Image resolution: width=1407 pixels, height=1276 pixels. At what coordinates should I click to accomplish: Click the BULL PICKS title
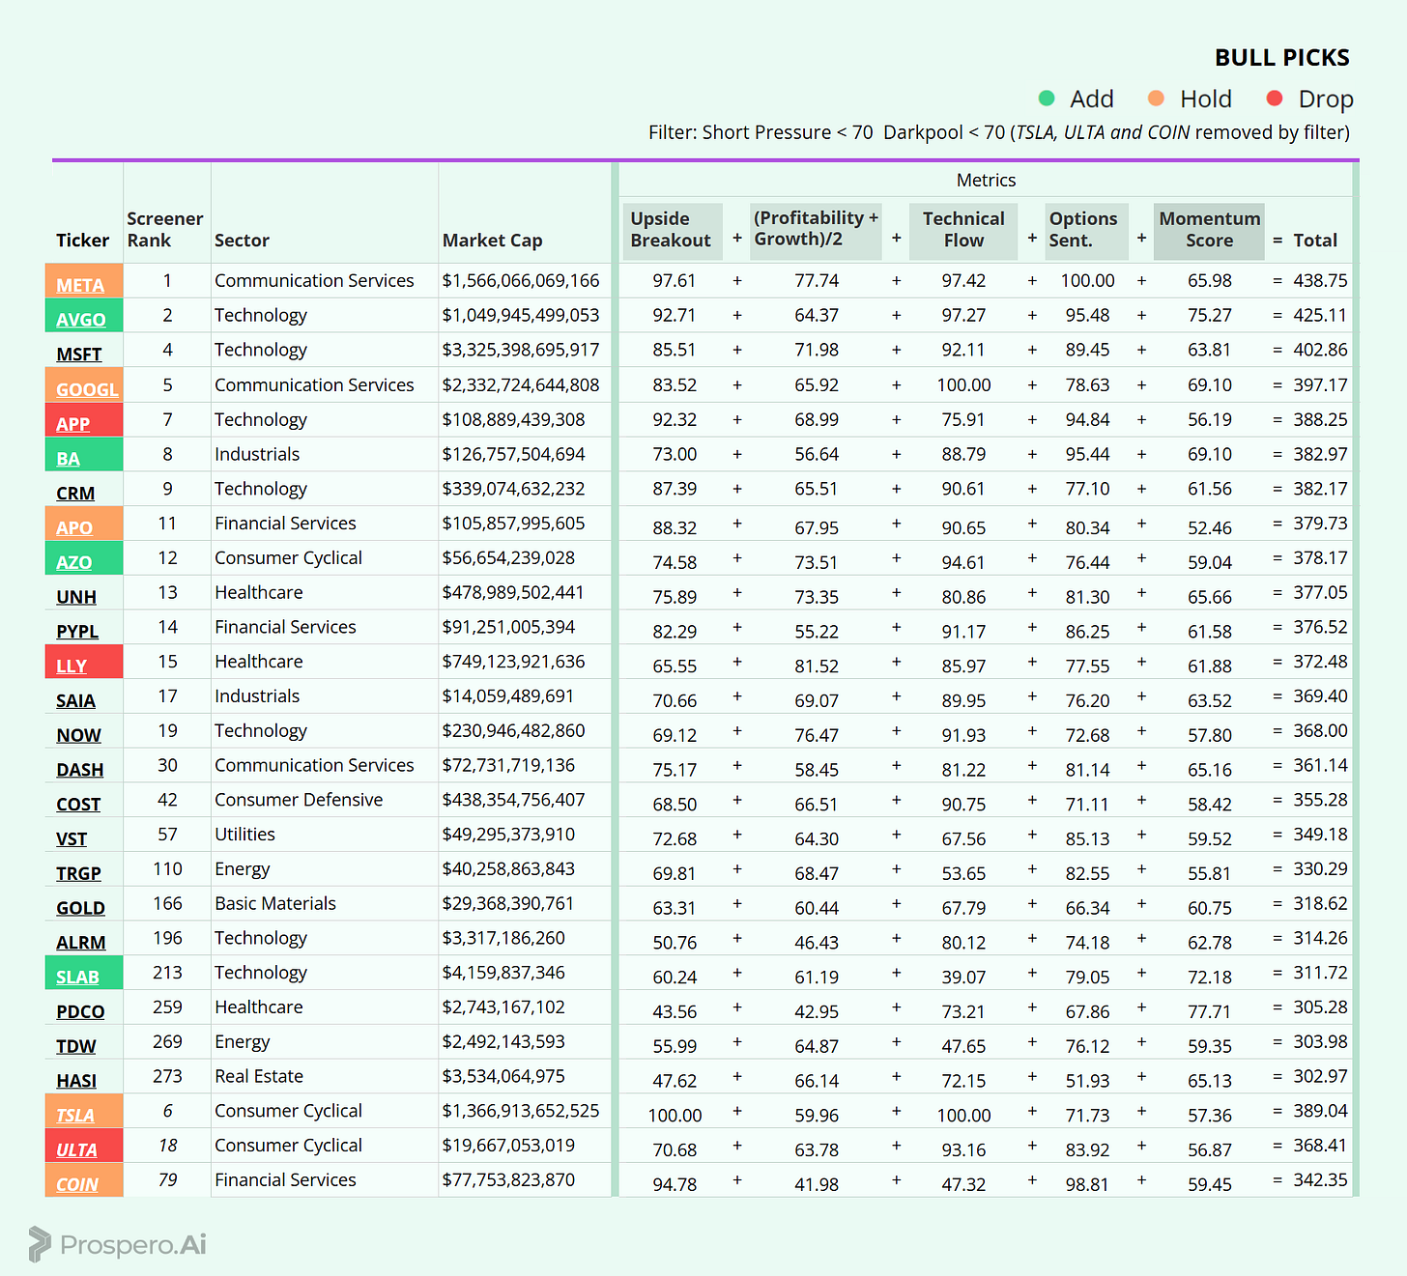(x=1281, y=58)
